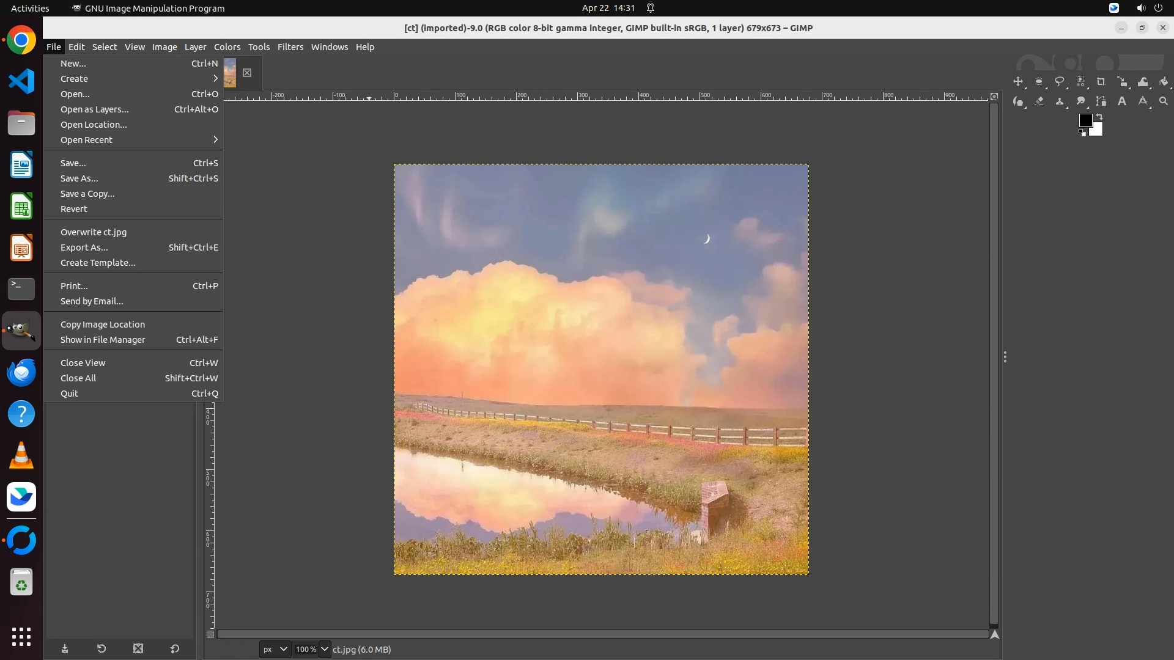Select the Zoom magnifier tool
Screen dimensions: 1174x660
point(1164,101)
